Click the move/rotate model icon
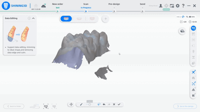Screen dimensions: 200x112 tap(71, 104)
